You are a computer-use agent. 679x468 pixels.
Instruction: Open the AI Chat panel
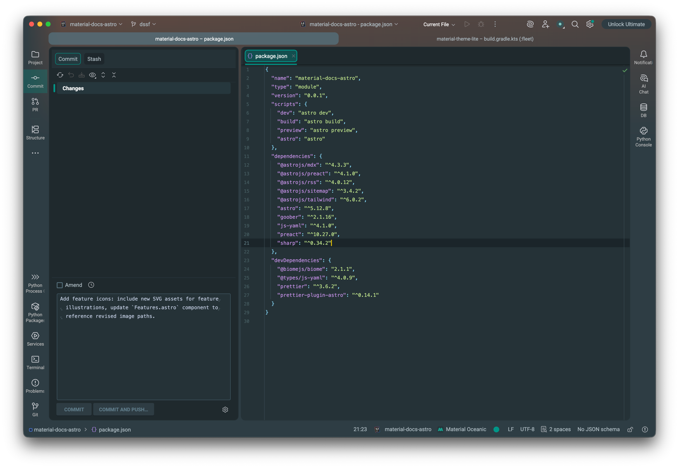coord(643,84)
